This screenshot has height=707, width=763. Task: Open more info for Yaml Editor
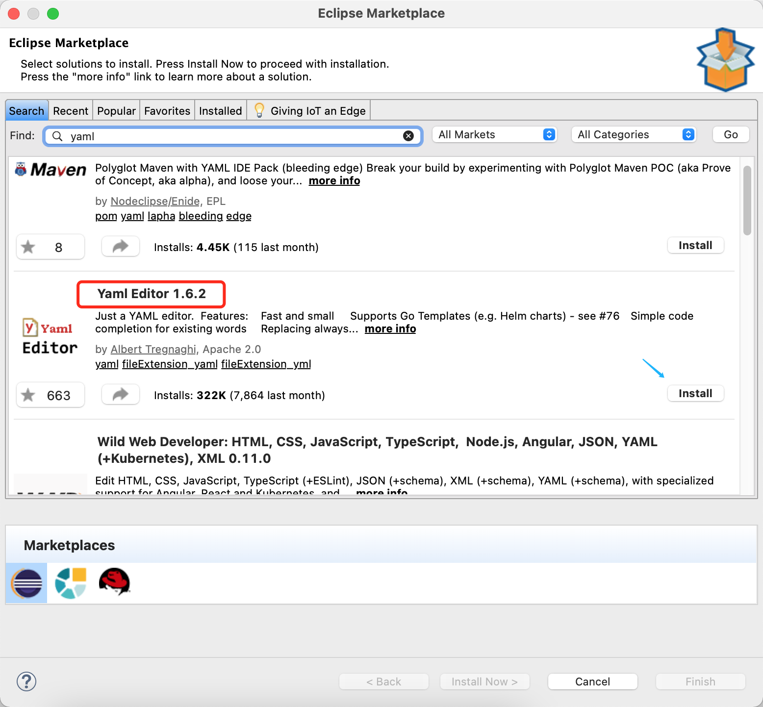point(390,328)
